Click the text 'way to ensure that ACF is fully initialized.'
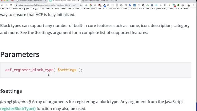The height and width of the screenshot is (111, 197). (38, 15)
